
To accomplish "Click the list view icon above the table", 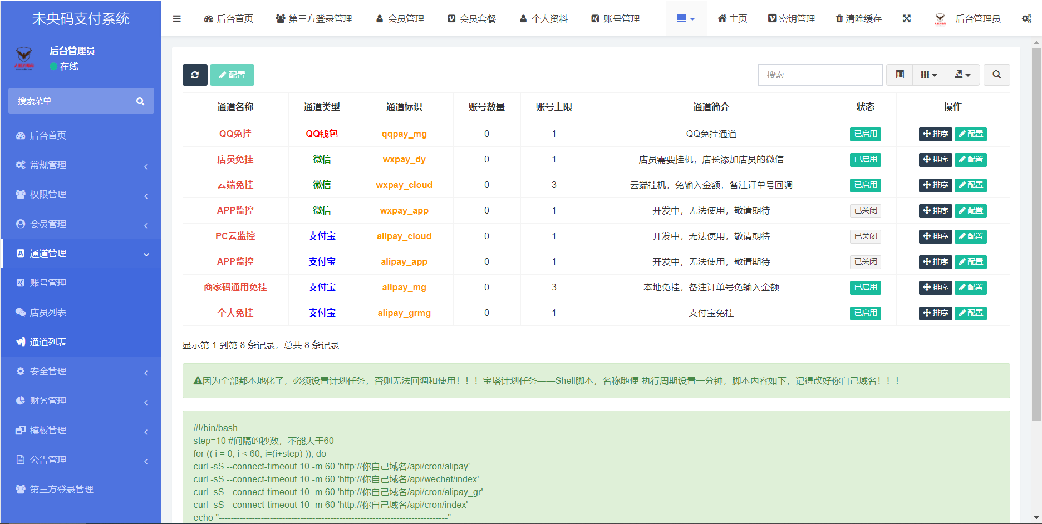I will pyautogui.click(x=900, y=75).
